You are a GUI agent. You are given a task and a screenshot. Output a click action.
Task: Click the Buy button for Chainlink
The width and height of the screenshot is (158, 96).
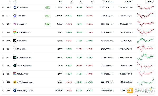(x=48, y=8)
